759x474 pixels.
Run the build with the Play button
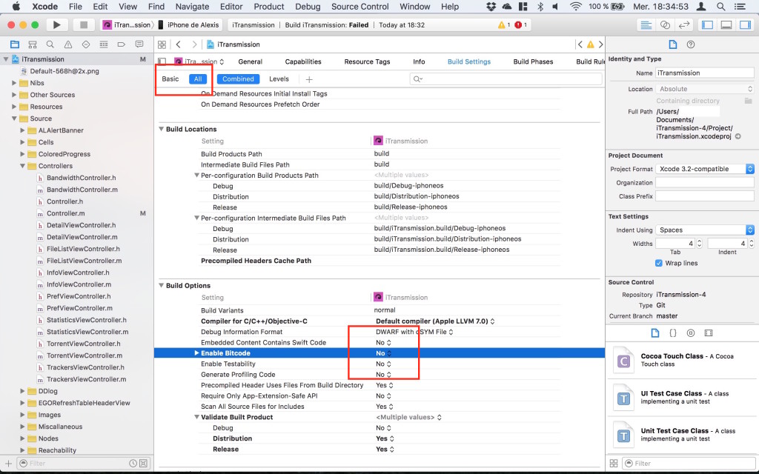point(56,24)
